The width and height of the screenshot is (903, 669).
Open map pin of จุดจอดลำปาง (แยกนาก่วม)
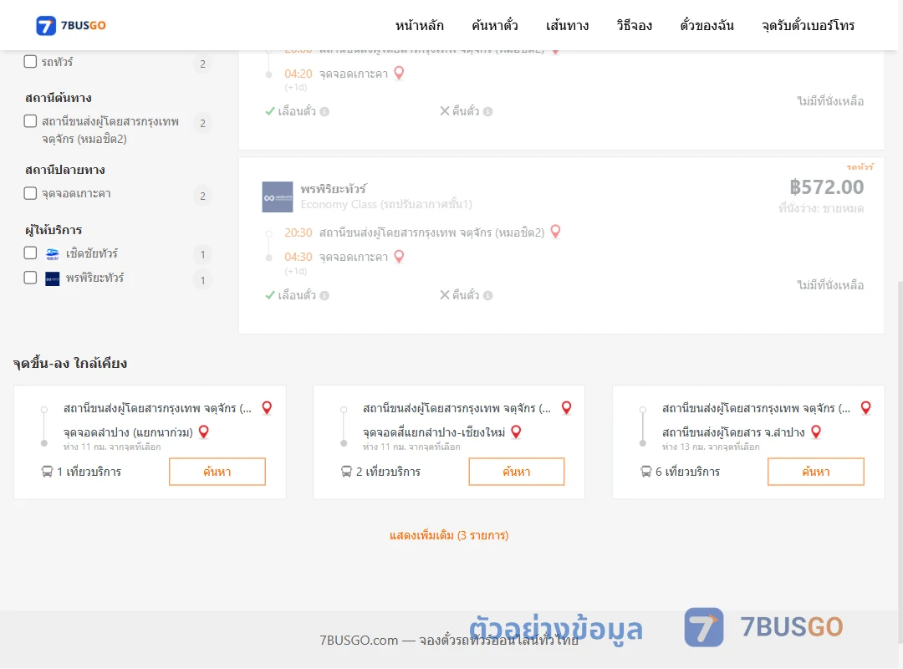(203, 432)
